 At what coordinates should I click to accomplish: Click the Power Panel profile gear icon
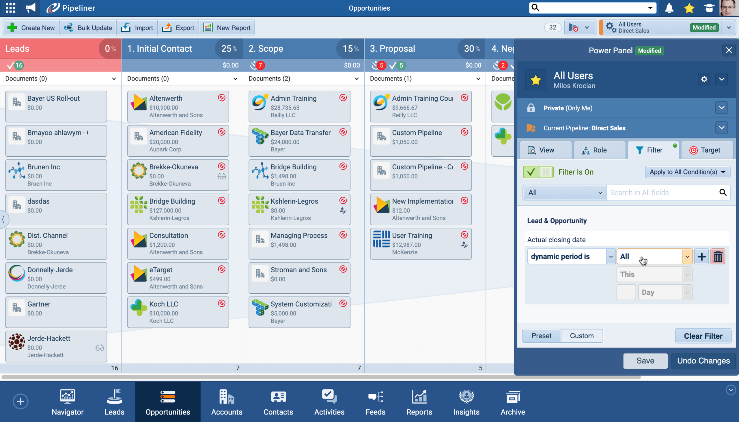pyautogui.click(x=704, y=79)
